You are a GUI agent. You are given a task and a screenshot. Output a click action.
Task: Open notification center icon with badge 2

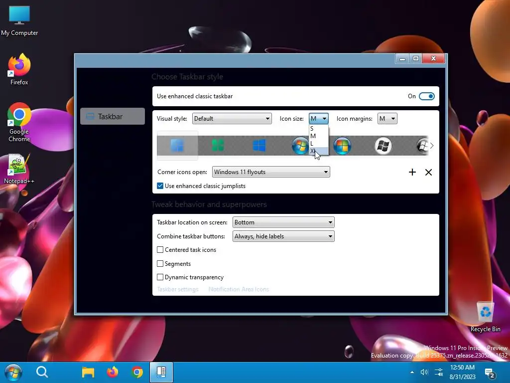pyautogui.click(x=490, y=373)
